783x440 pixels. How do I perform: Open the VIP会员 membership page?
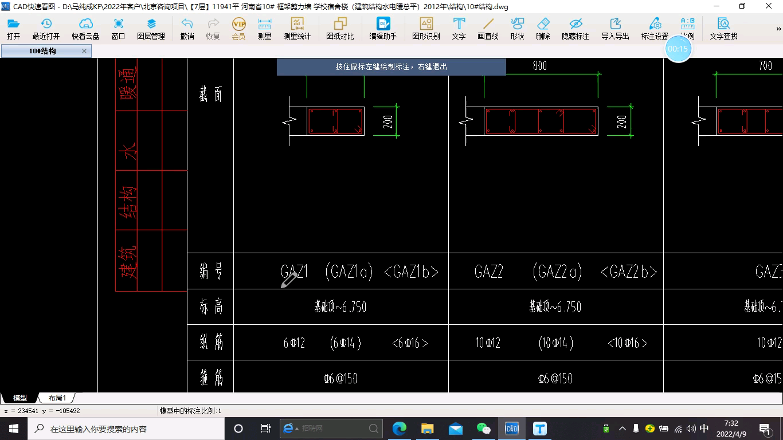(x=238, y=27)
